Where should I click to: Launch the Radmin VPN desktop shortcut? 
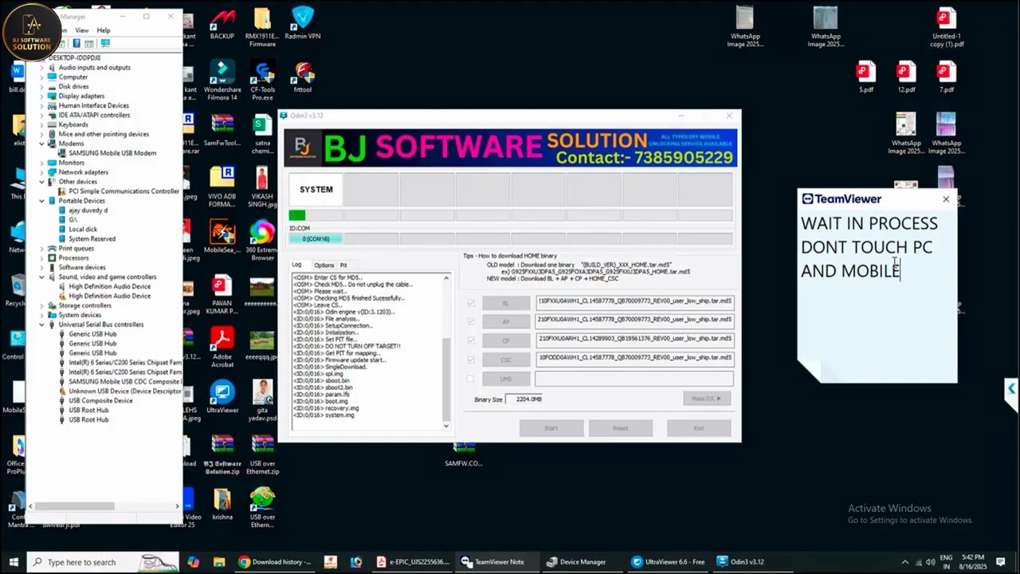302,22
